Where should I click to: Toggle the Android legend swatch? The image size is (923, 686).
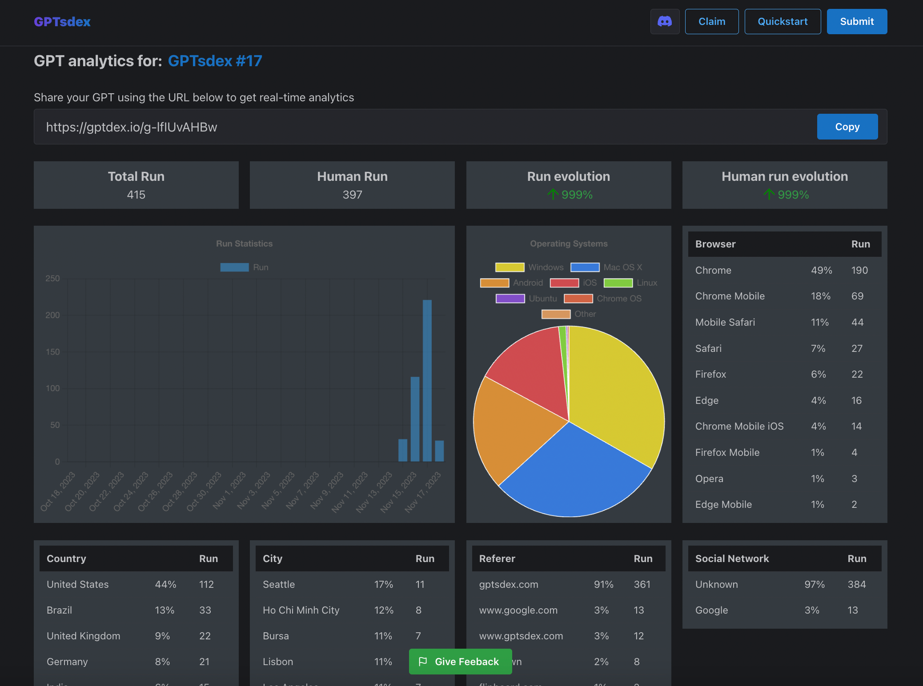point(494,283)
